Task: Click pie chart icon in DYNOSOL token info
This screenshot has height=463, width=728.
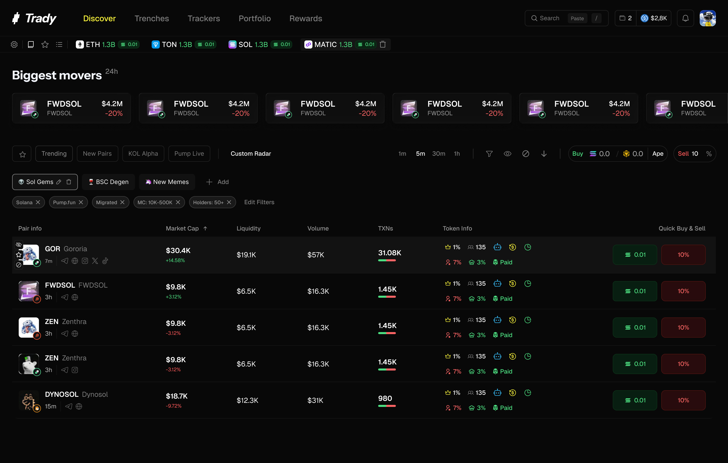Action: [x=528, y=392]
